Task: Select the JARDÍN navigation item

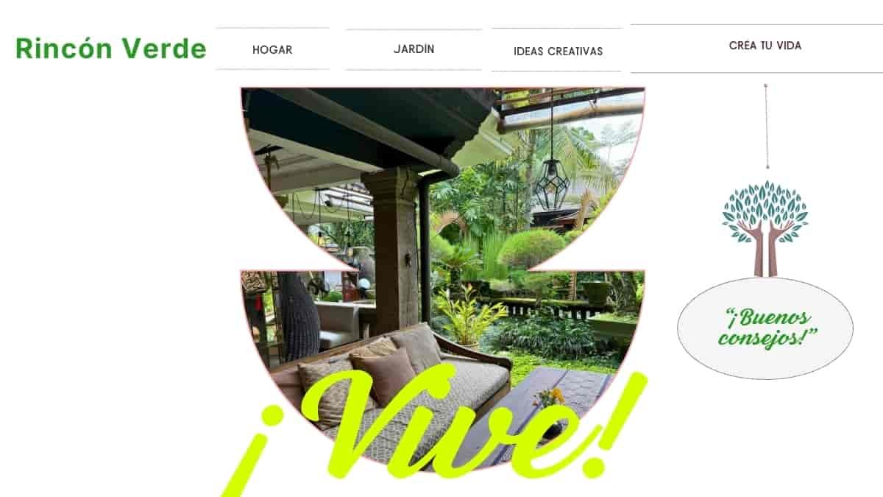Action: pyautogui.click(x=414, y=49)
